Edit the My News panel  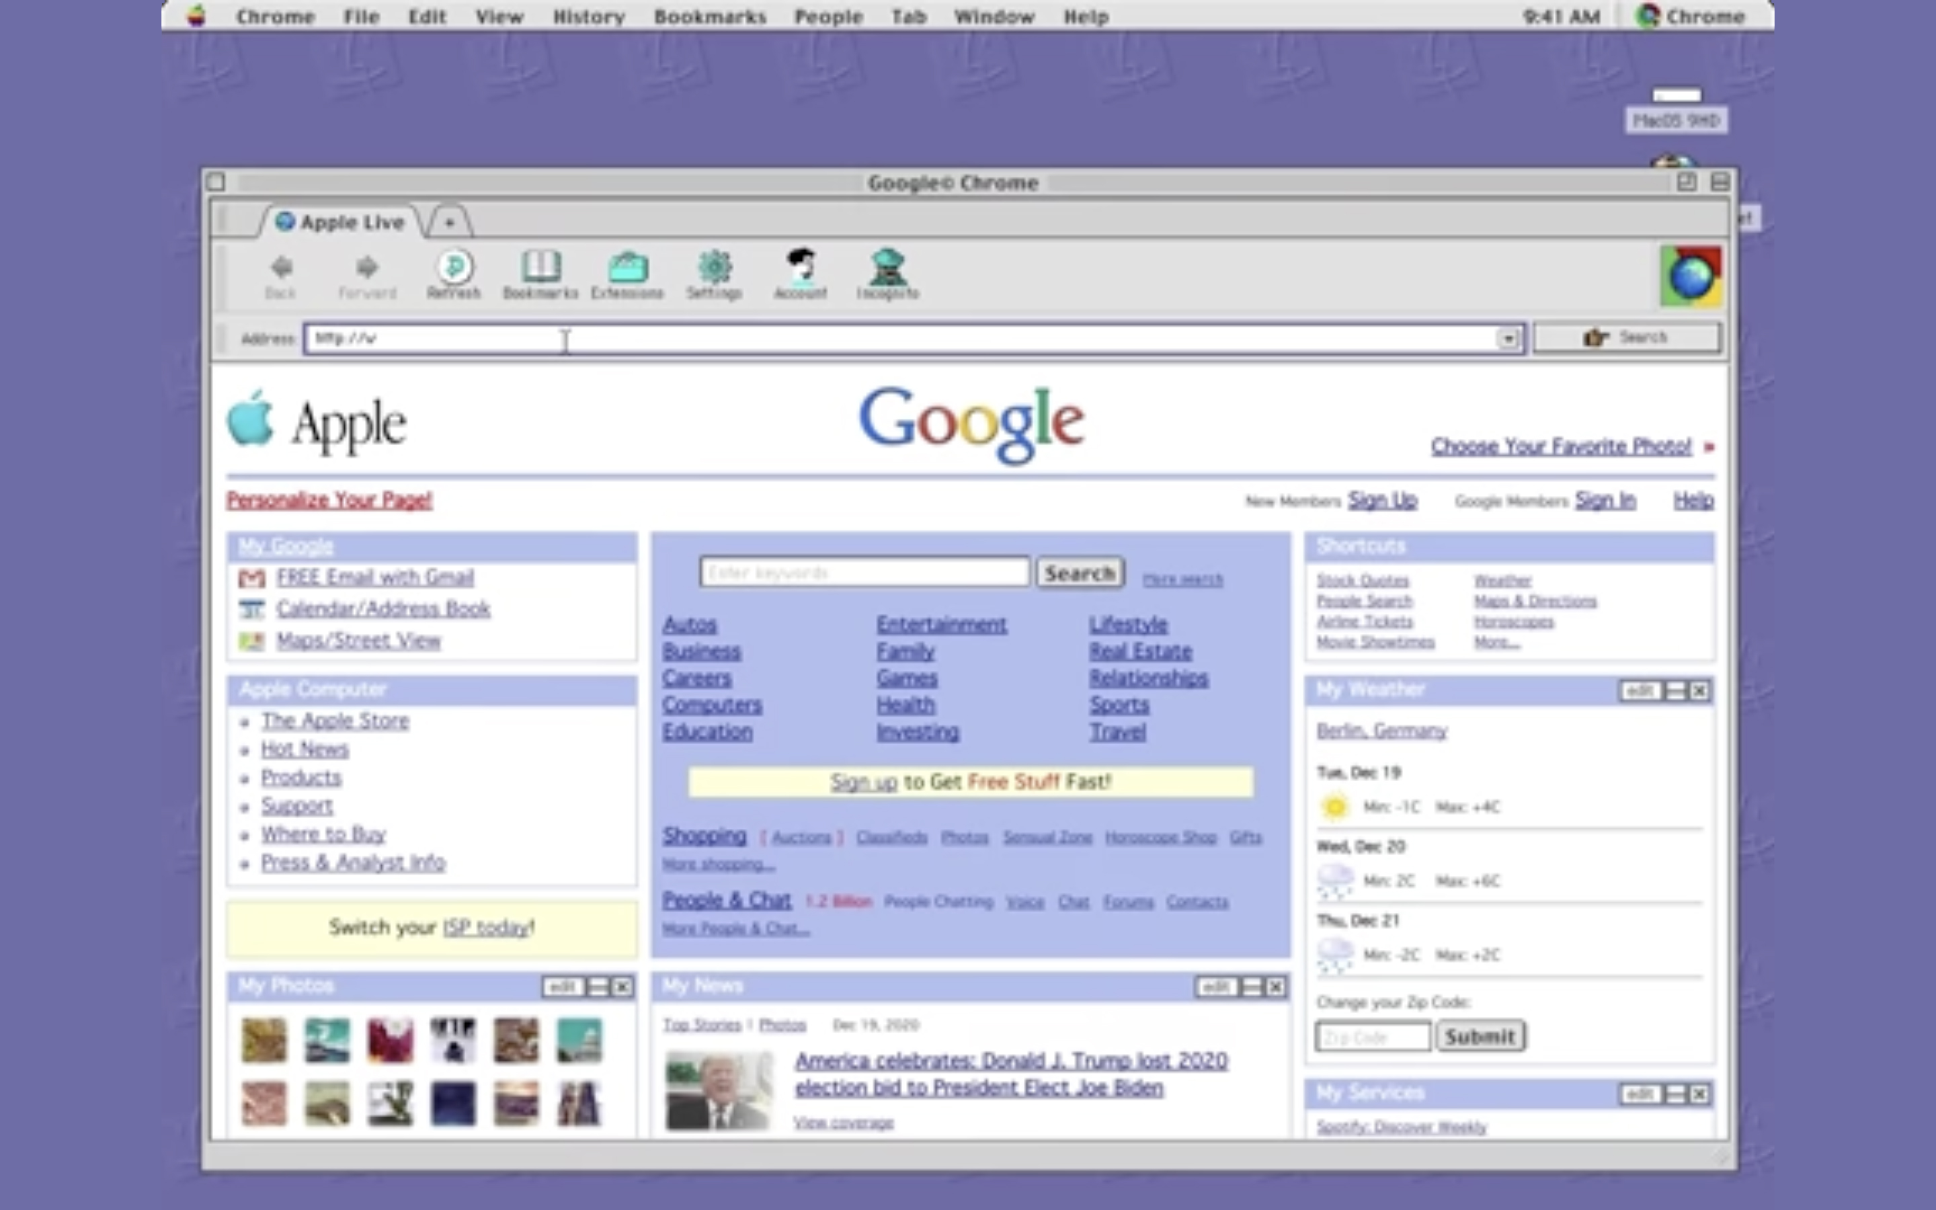tap(1217, 987)
